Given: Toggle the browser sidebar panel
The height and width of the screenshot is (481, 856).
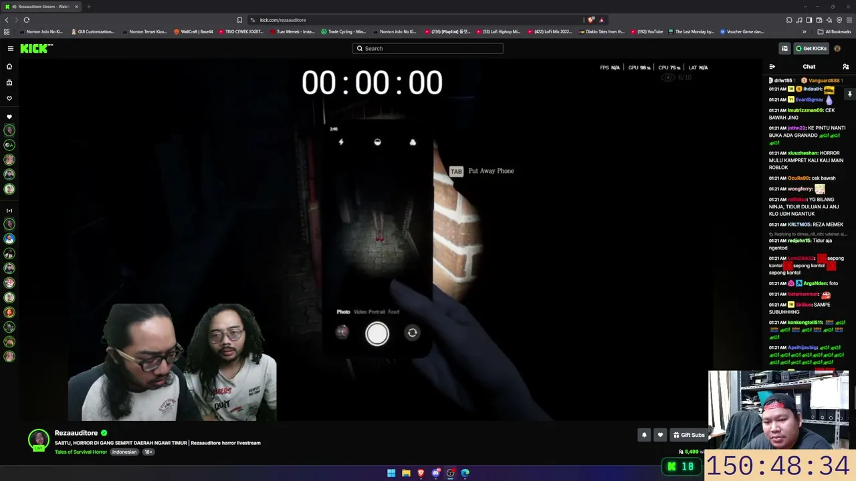Looking at the screenshot, I should coord(809,20).
